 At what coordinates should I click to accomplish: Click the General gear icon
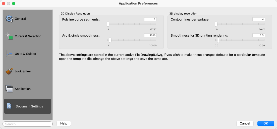click(9, 19)
